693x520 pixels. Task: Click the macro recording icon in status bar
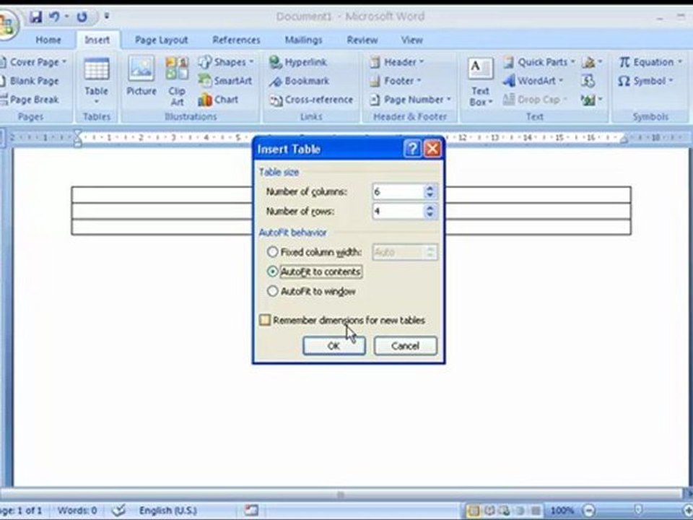(251, 511)
